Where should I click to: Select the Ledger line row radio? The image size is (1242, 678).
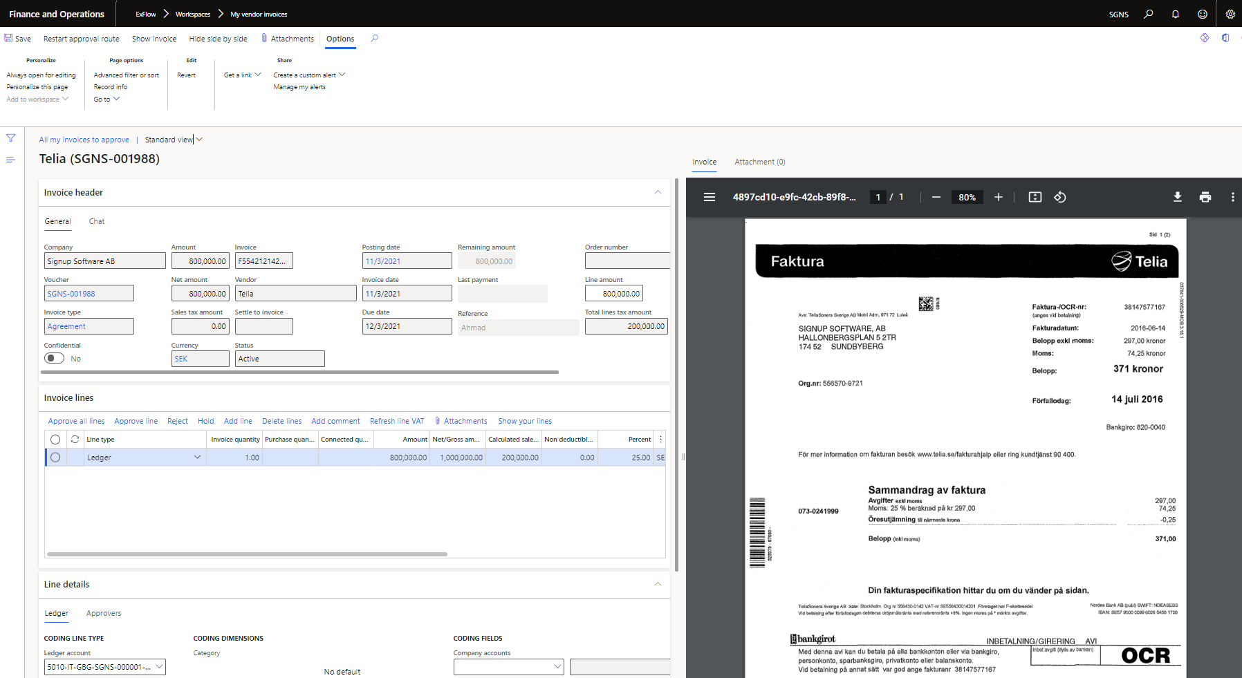click(55, 457)
